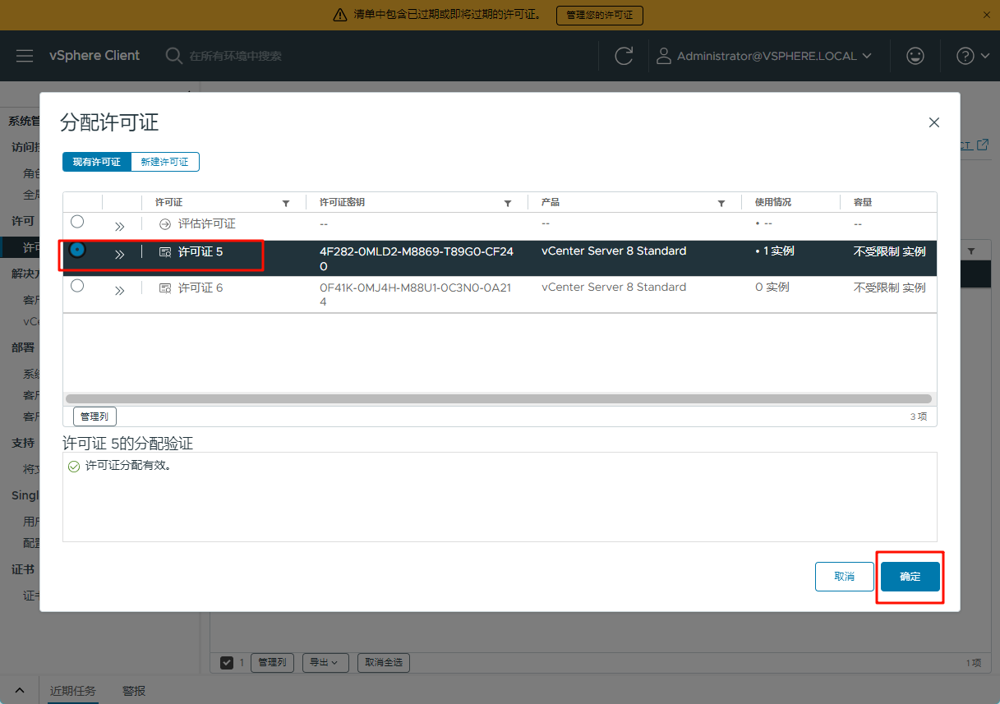
Task: Expand the bottom recent tasks panel chevron
Action: 20,690
